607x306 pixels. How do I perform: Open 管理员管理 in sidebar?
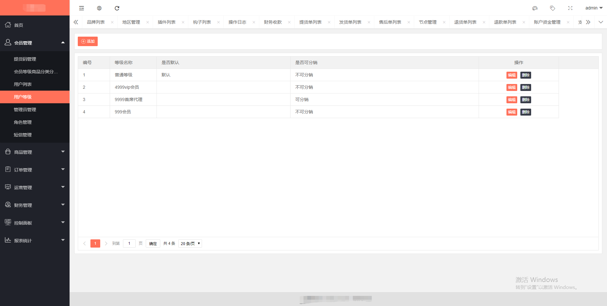[35, 110]
